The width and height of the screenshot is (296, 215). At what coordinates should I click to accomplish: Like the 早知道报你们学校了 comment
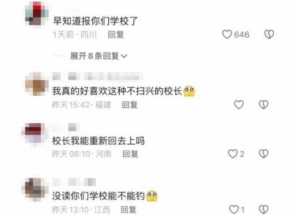coord(227,35)
